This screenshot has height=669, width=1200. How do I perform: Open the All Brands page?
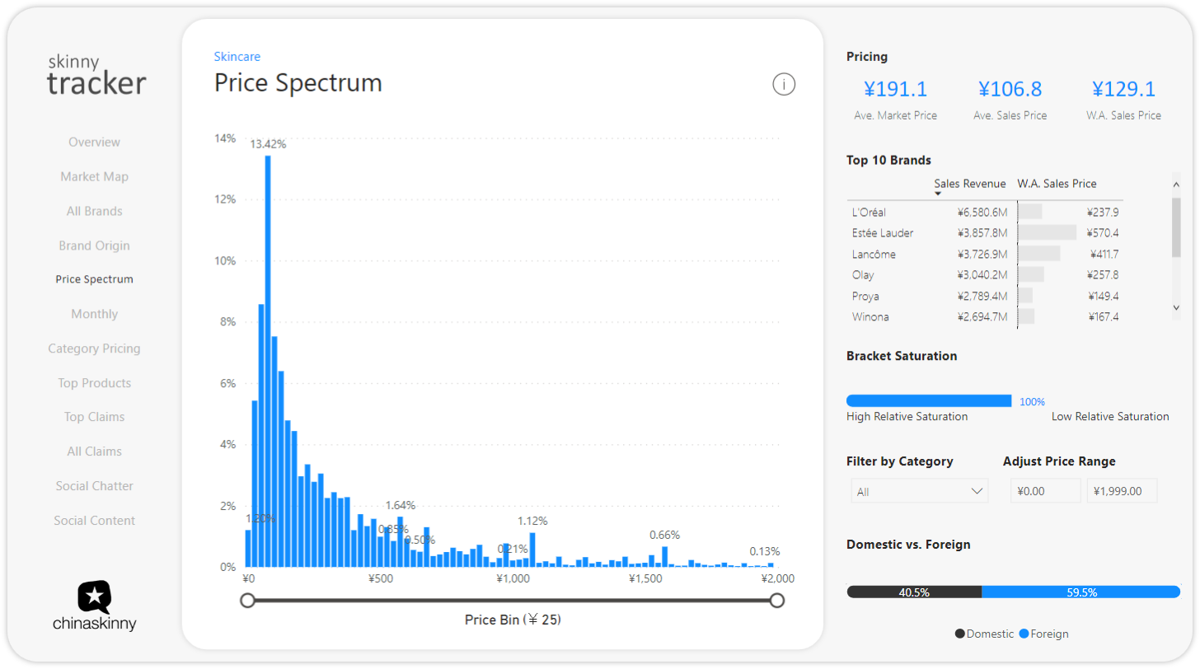pyautogui.click(x=94, y=211)
